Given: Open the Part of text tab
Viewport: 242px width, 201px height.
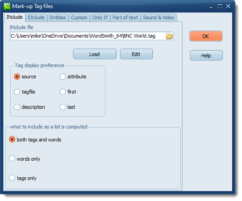Looking at the screenshot, I should click(125, 17).
